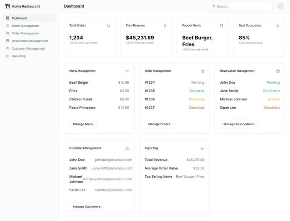This screenshot has width=290, height=221.
Task: Click the Customer Management people icon in sidebar
Action: [x=8, y=48]
